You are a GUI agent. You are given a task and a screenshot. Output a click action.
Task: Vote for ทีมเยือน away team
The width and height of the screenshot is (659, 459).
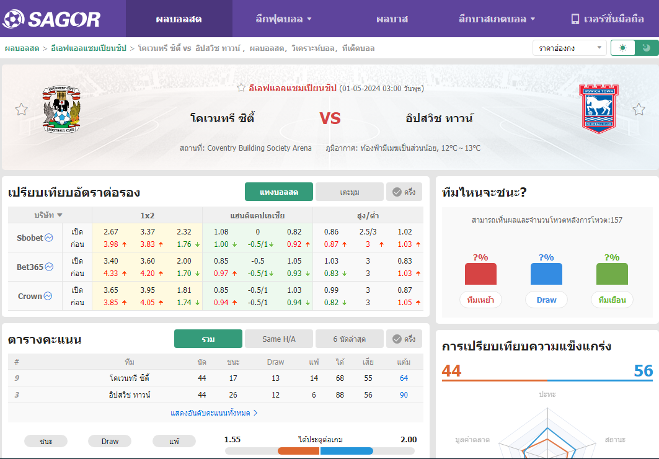point(612,300)
